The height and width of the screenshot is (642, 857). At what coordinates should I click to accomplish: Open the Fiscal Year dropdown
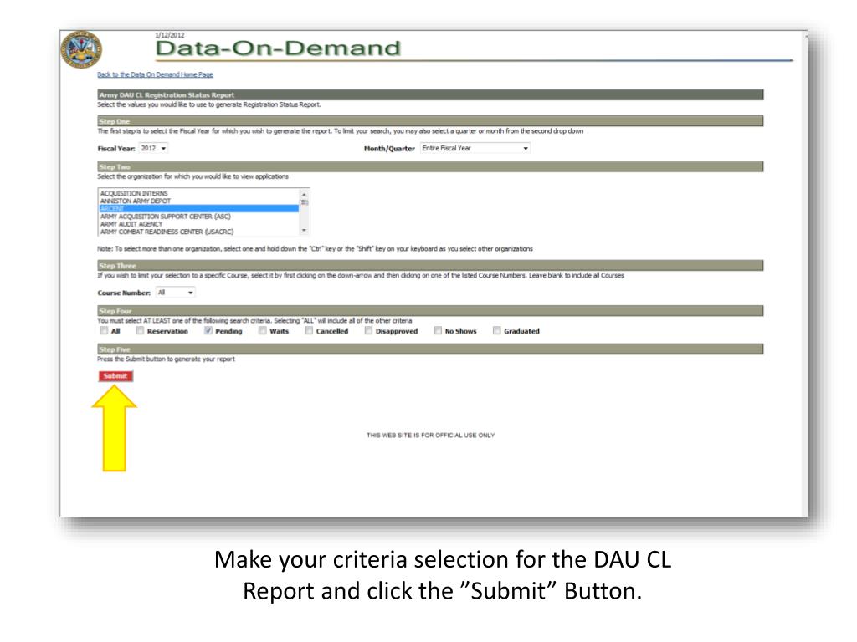pyautogui.click(x=154, y=149)
